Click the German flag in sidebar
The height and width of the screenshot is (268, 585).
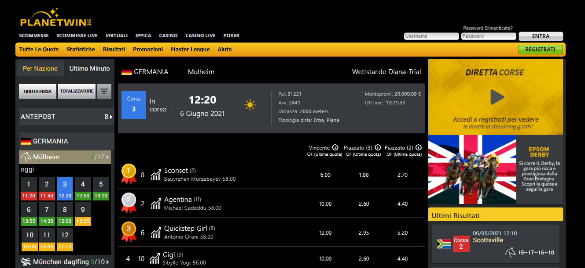click(x=26, y=141)
